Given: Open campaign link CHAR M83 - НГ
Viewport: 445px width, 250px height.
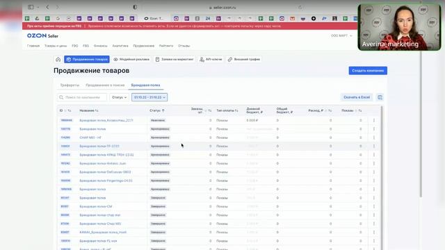Looking at the screenshot, I should pyautogui.click(x=90, y=137).
